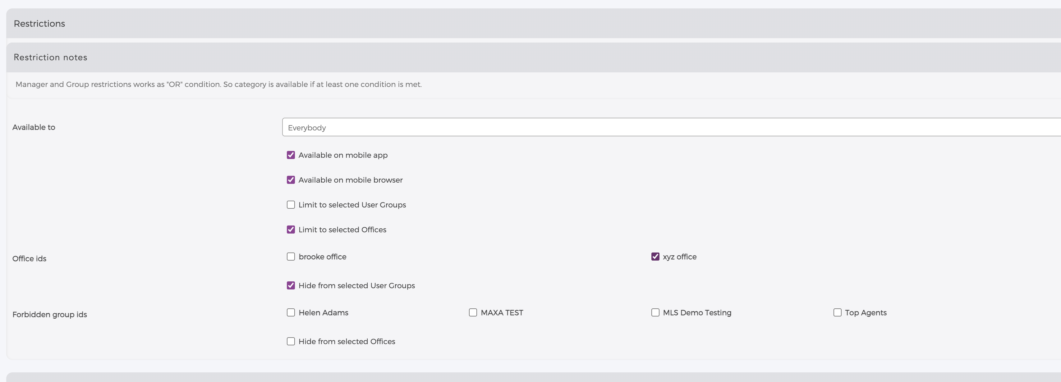Screen dimensions: 1061x382
Task: Uncheck Limit to selected Offices
Action: click(291, 230)
